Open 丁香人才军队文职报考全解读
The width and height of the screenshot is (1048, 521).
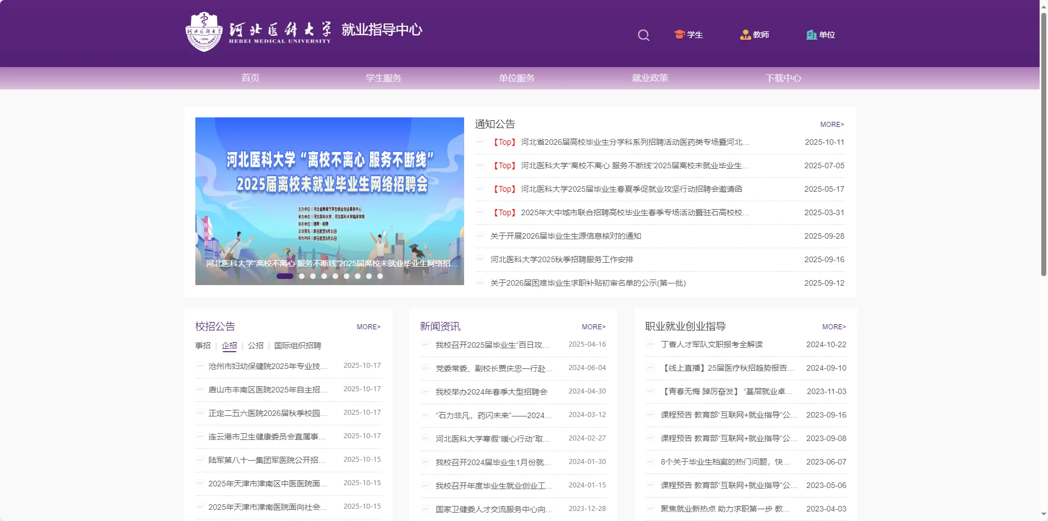pos(712,344)
